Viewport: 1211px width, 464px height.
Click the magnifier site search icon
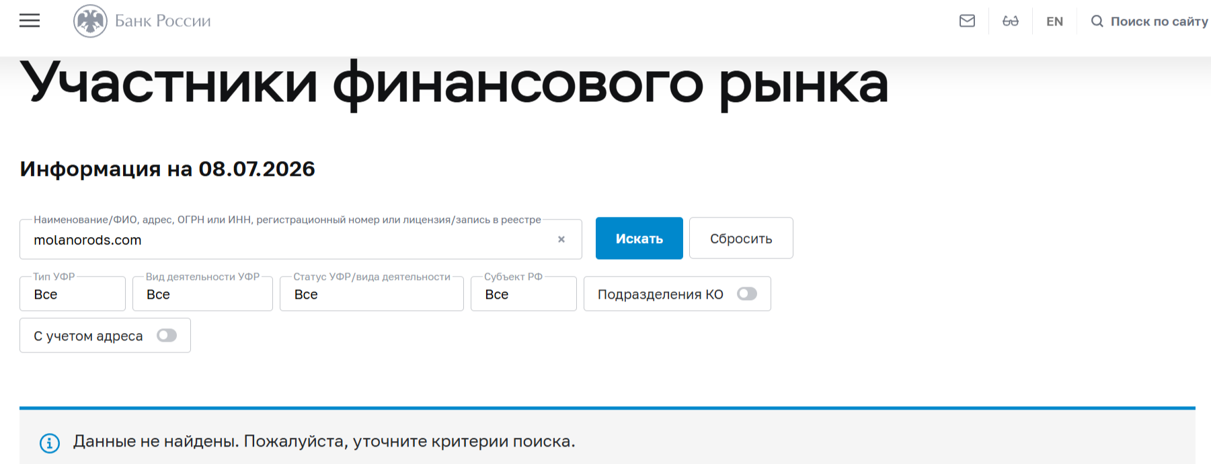[1097, 21]
